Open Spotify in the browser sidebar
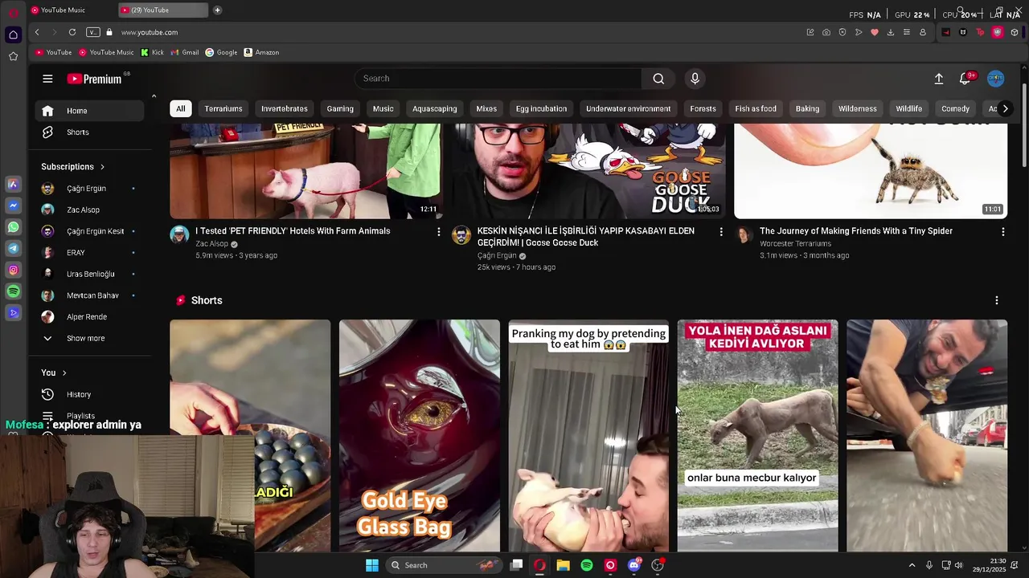 point(13,291)
